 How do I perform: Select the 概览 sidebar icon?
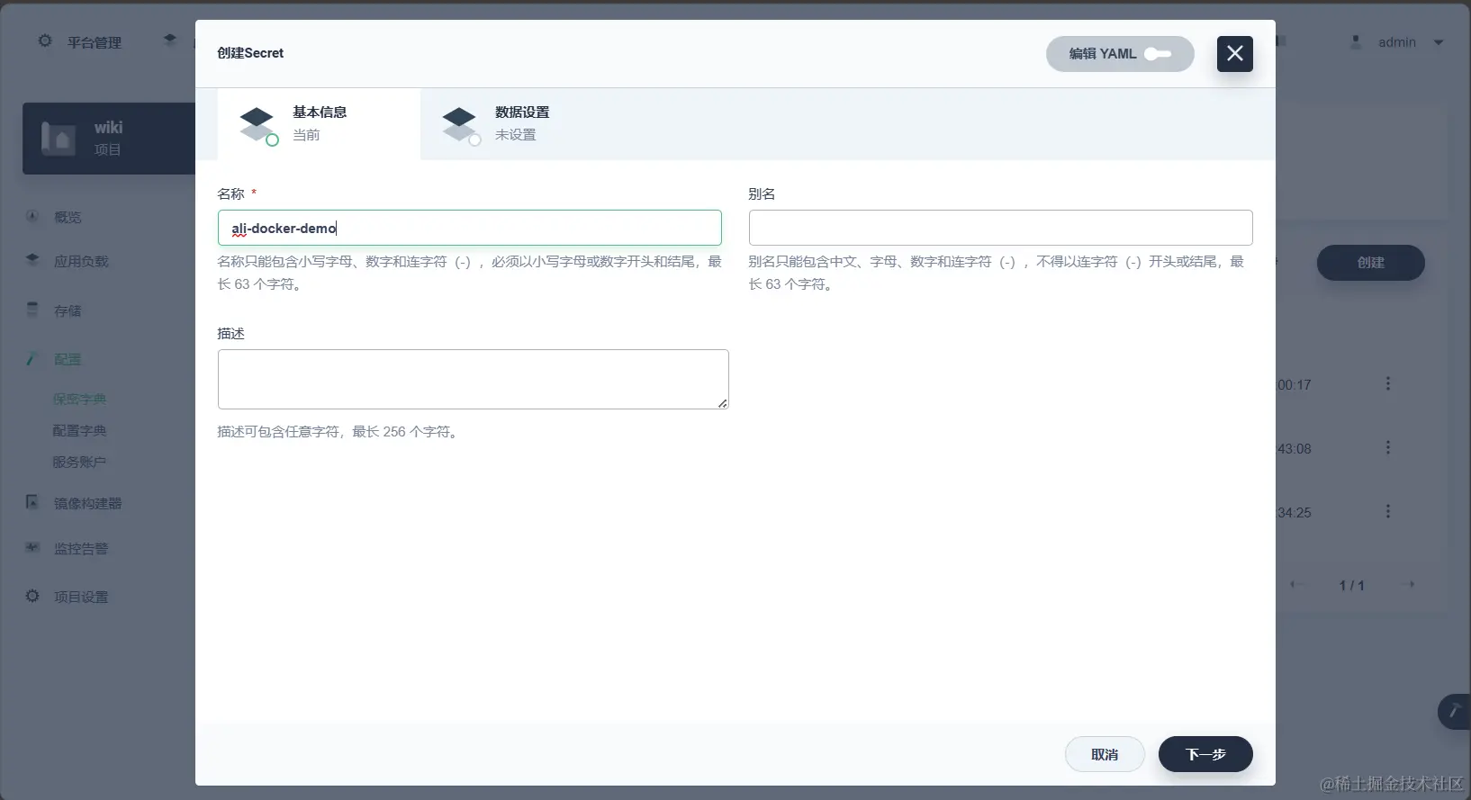click(32, 216)
